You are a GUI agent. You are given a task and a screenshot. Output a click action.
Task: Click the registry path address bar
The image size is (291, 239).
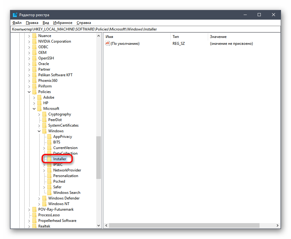[x=146, y=29]
